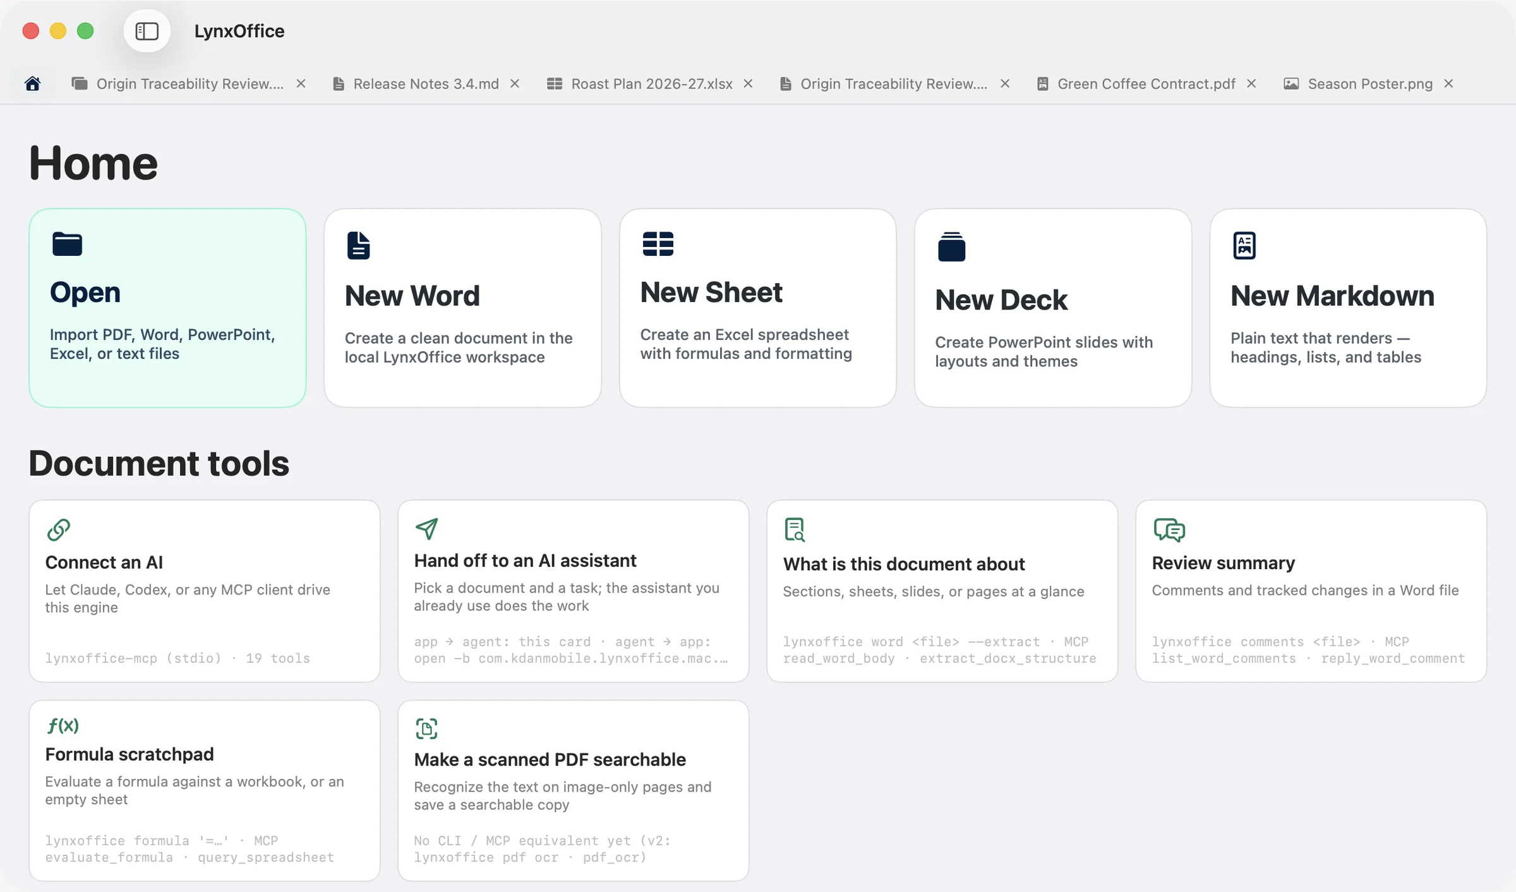Screen dimensions: 1516x892
Task: Close the first Origin Traceability Review tab
Action: (x=301, y=83)
